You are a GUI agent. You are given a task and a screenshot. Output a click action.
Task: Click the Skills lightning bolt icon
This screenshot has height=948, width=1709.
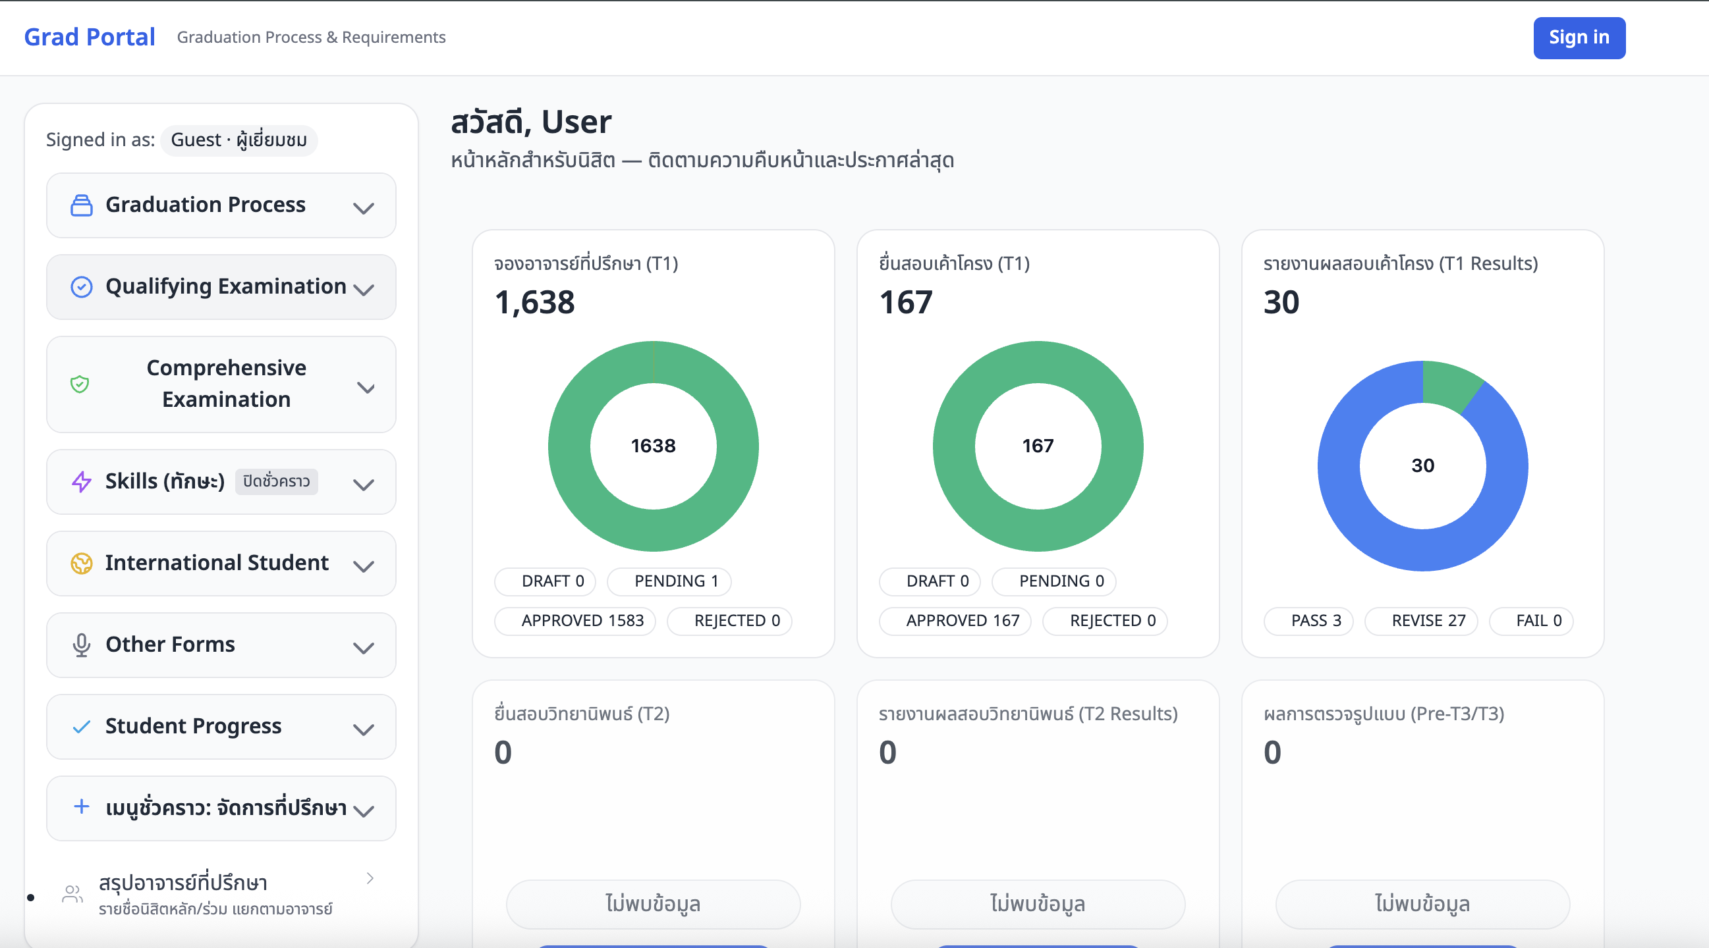[x=81, y=482]
